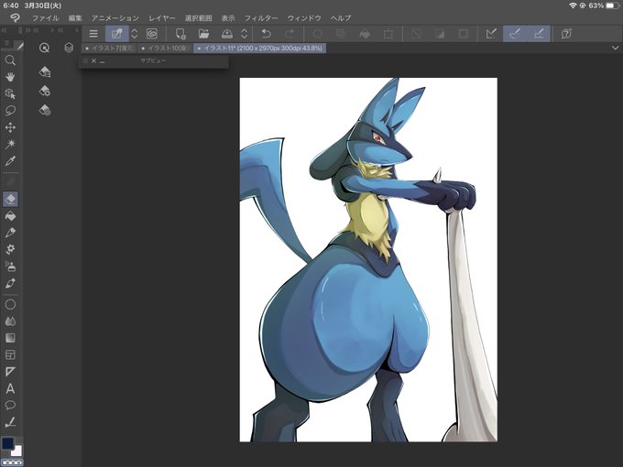Open Clip Studio spiral launcher icon
623x467 pixels.
click(x=152, y=34)
